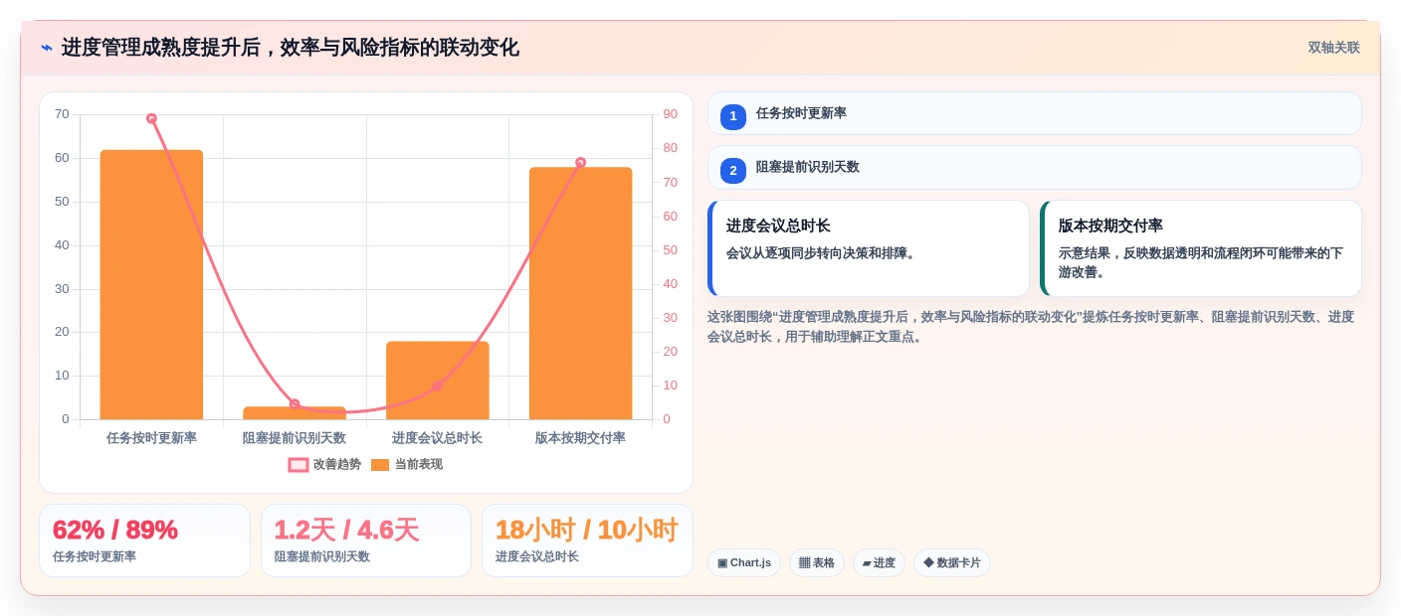Click the left axis value 70
Viewport: 1401px width, 616px height.
pyautogui.click(x=62, y=114)
